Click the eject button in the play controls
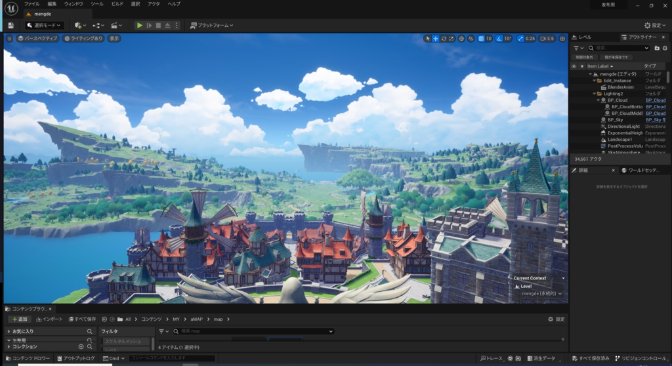 (167, 26)
